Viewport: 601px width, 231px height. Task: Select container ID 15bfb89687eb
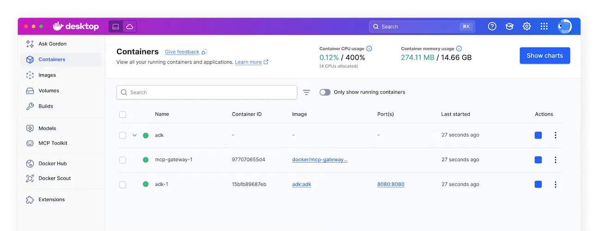[249, 184]
